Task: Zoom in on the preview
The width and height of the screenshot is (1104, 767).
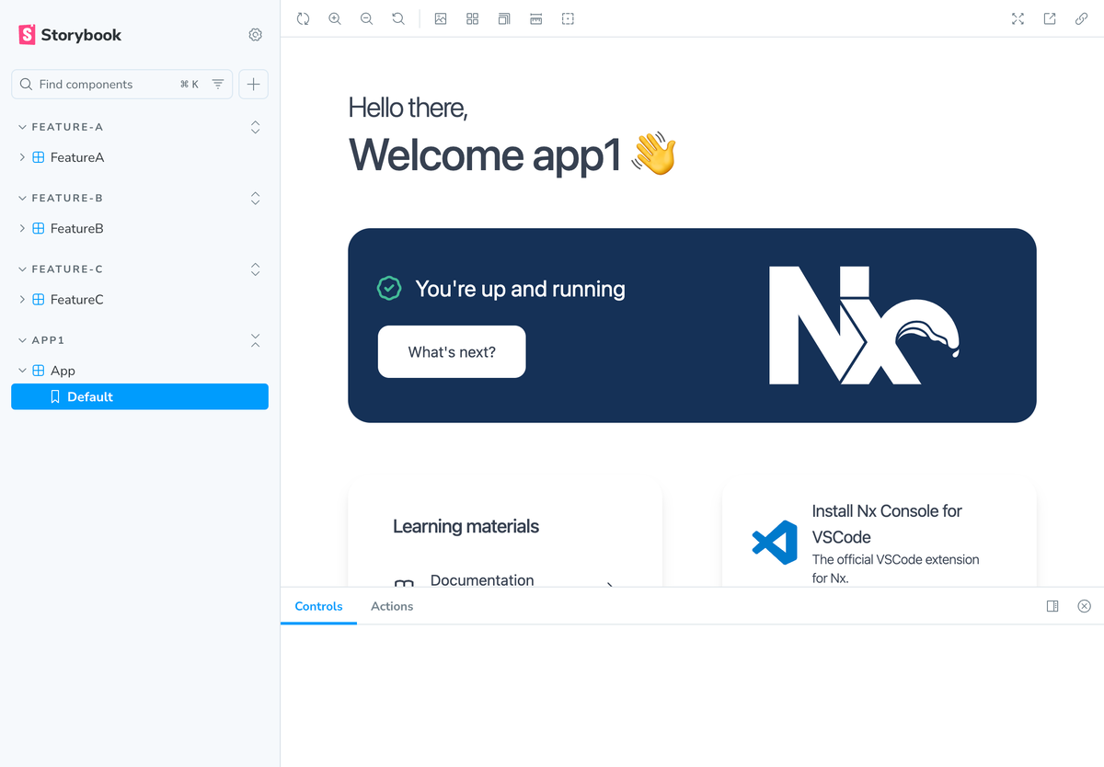Action: 335,18
